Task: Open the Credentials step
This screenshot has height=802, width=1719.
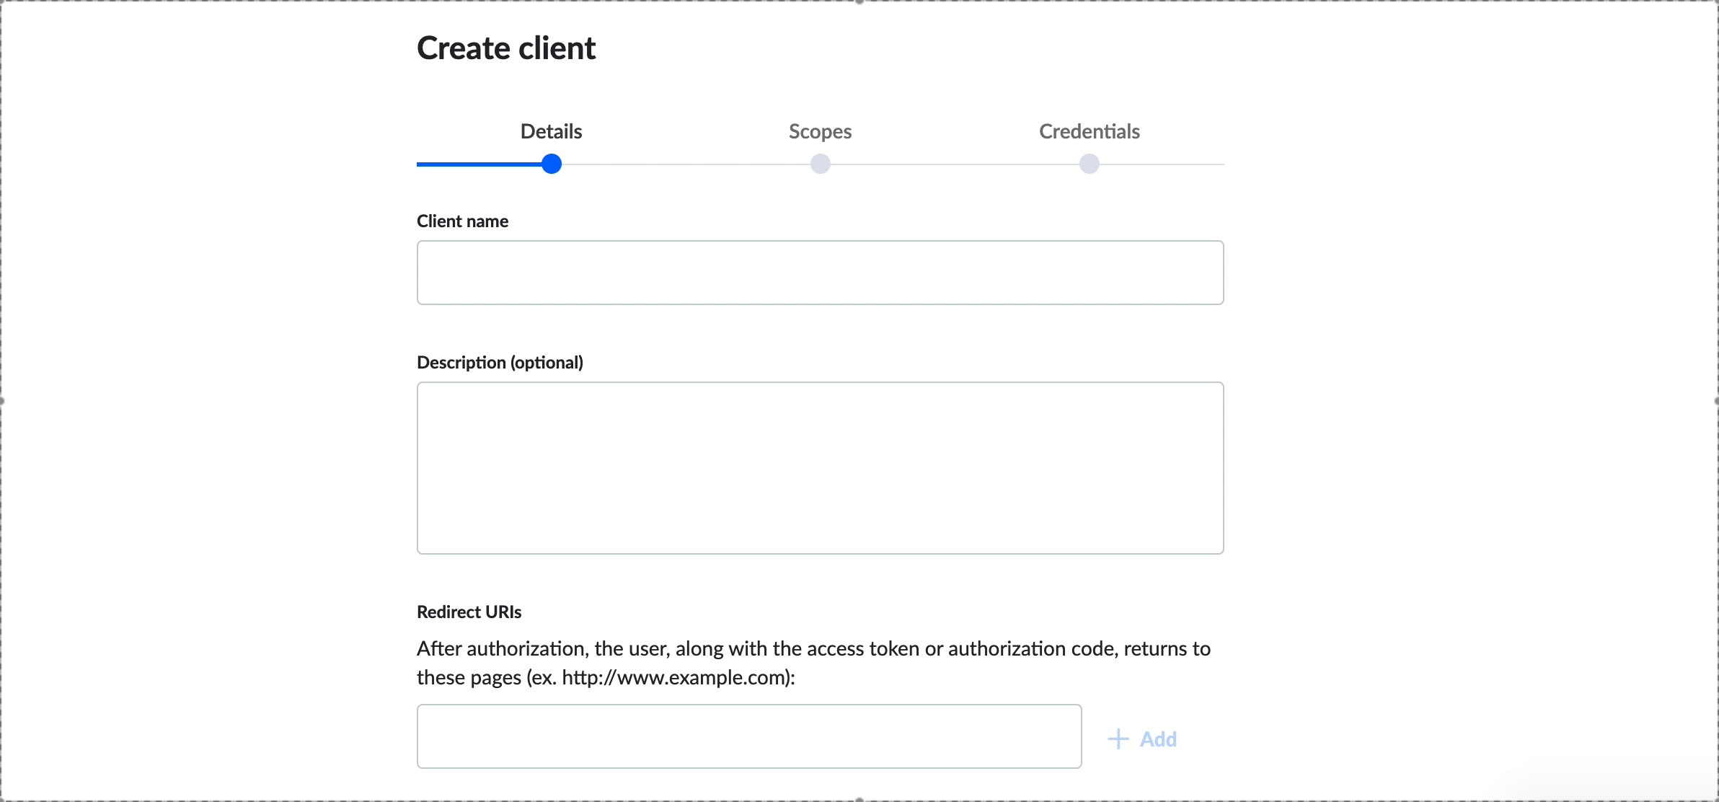Action: (1089, 131)
